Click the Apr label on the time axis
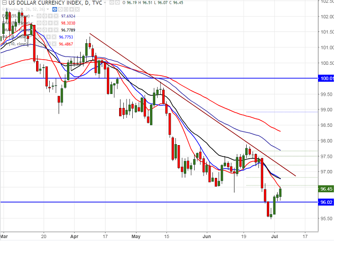 pos(75,236)
